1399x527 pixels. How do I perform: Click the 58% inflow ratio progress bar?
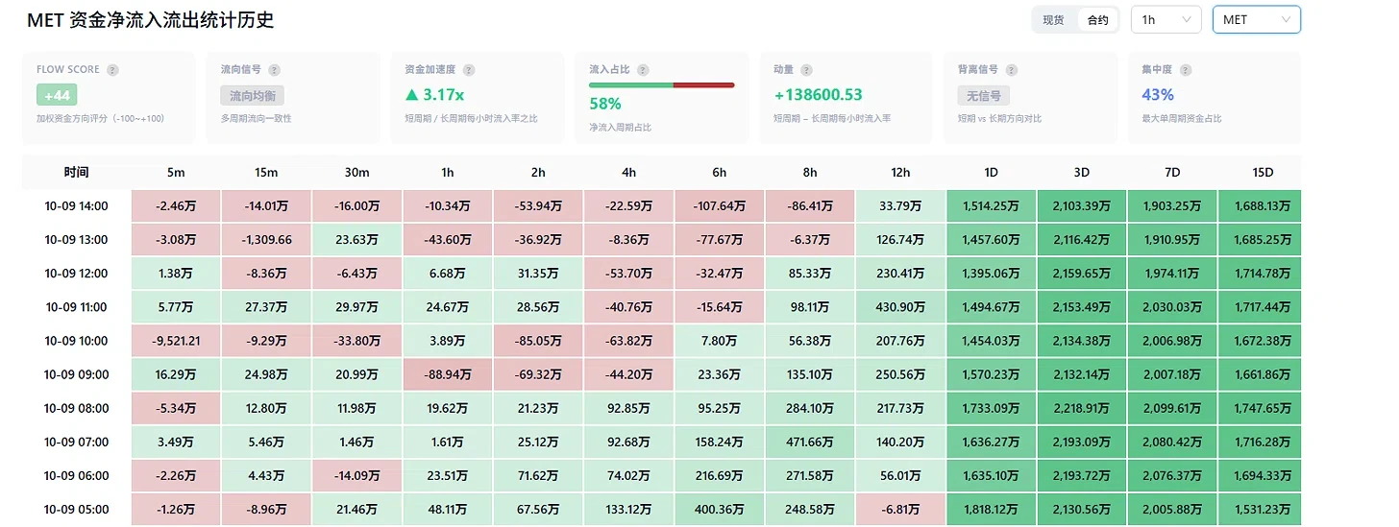click(x=662, y=85)
